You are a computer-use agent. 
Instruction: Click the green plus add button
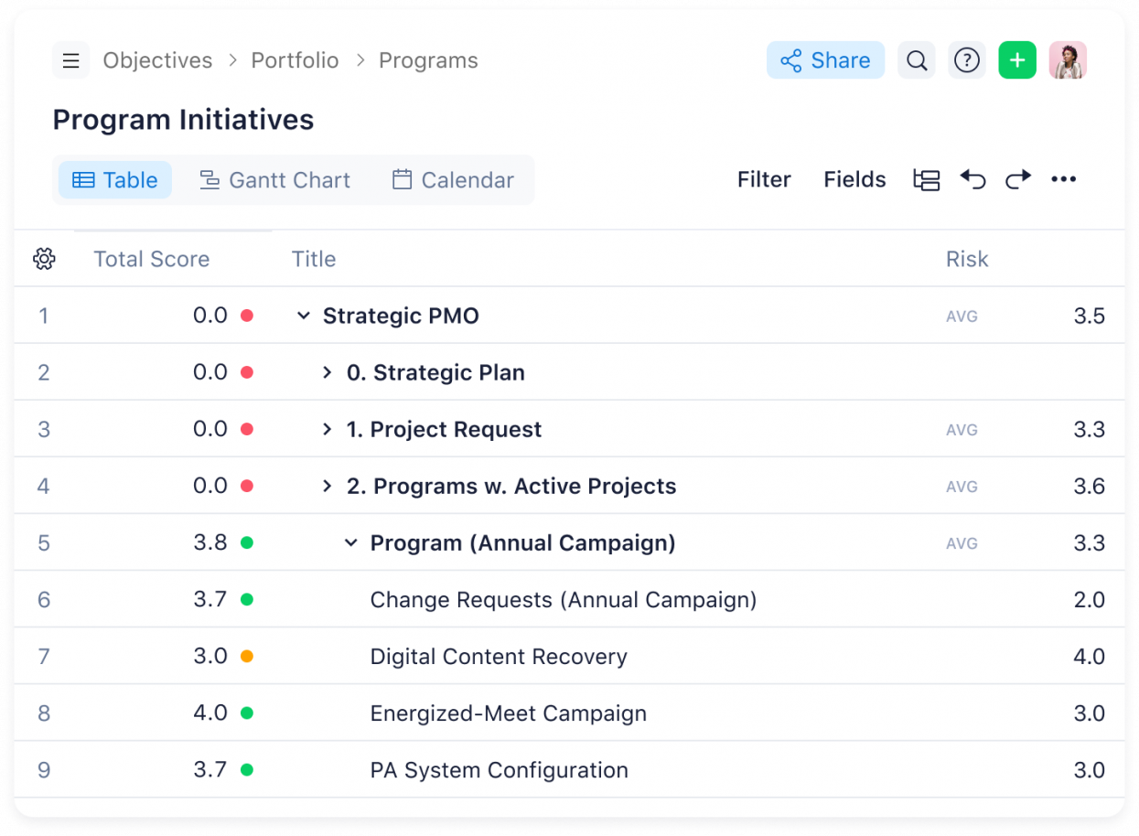(1016, 61)
